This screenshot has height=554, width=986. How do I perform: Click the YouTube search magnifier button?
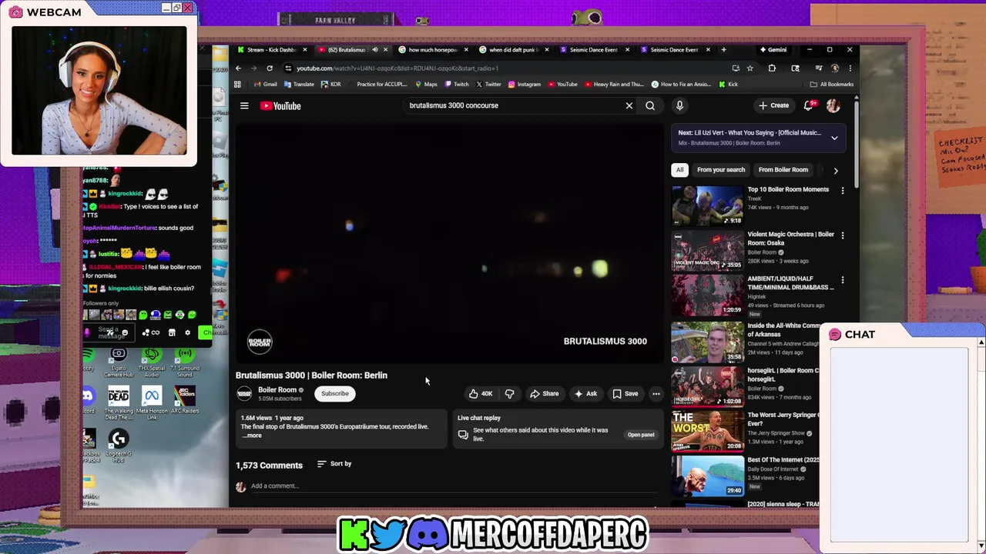click(650, 105)
